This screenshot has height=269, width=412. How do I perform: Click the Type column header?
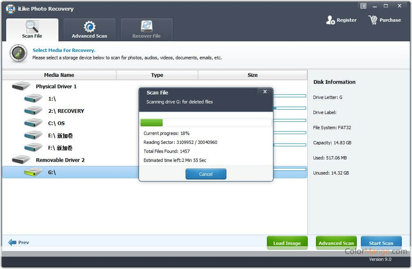tap(157, 75)
